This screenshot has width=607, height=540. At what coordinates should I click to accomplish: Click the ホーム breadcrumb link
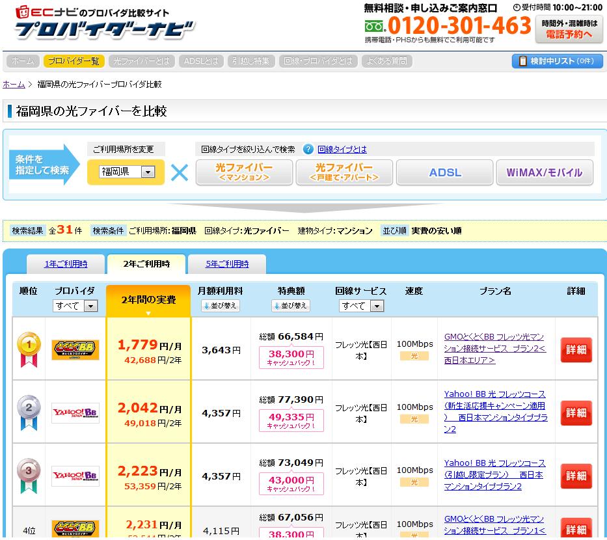(x=14, y=84)
